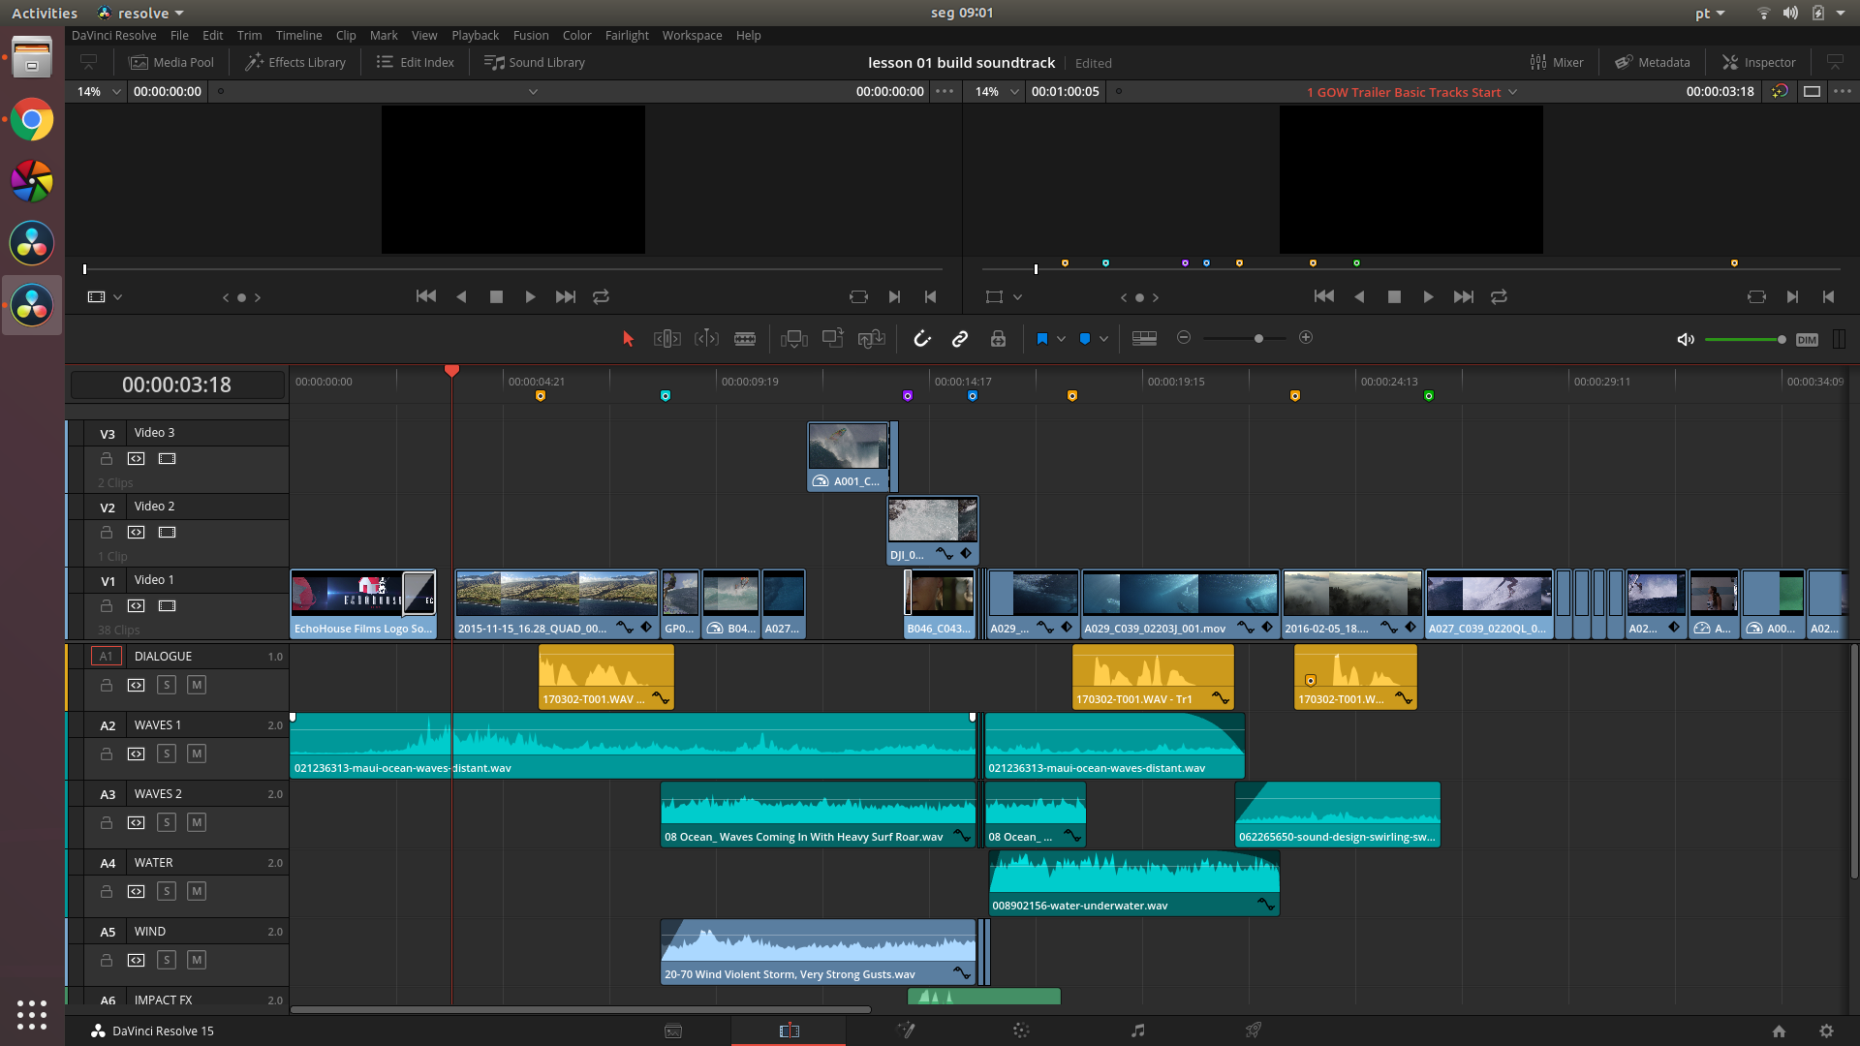Open the timeline viewer options ellipsis

1843,91
